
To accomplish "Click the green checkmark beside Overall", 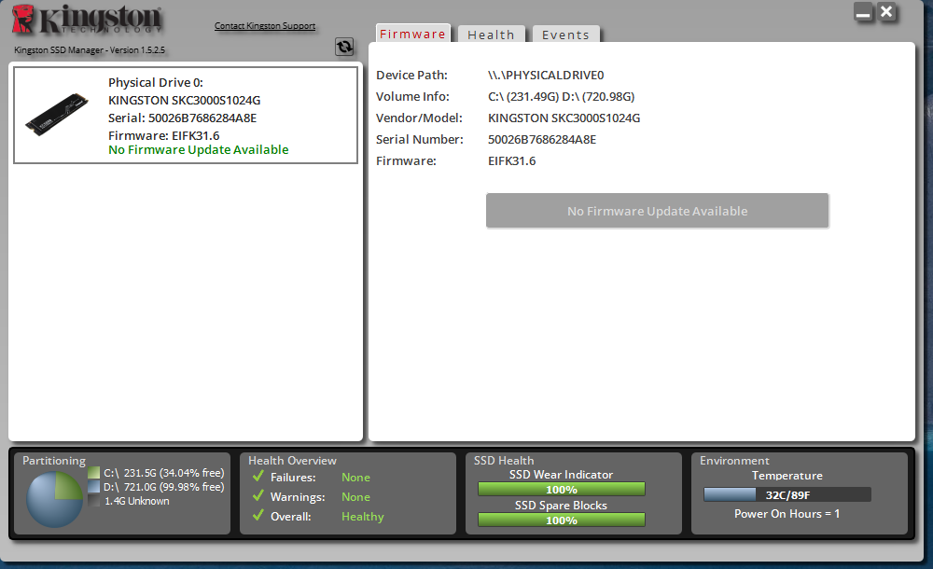I will pos(258,516).
